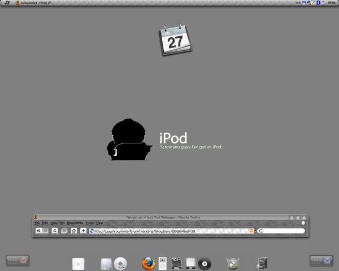Open the Help menu in Firefox

point(99,223)
